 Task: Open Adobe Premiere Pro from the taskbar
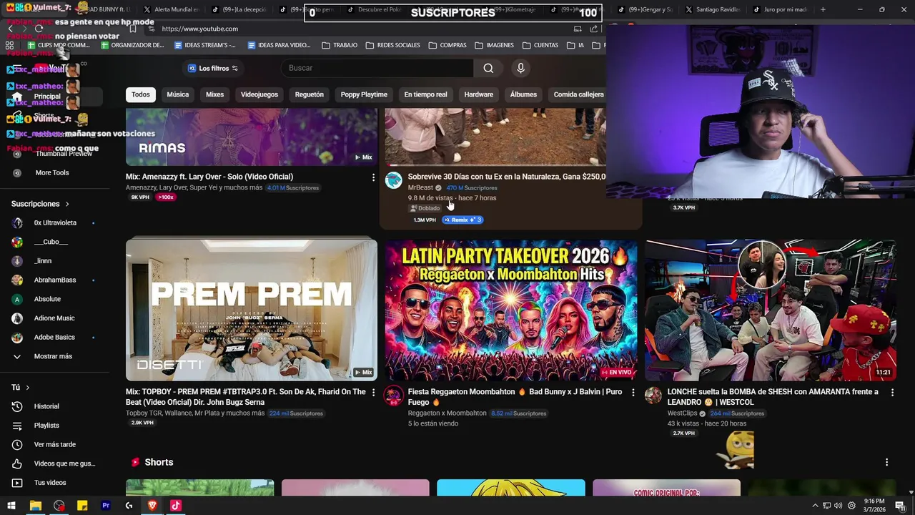(x=106, y=506)
